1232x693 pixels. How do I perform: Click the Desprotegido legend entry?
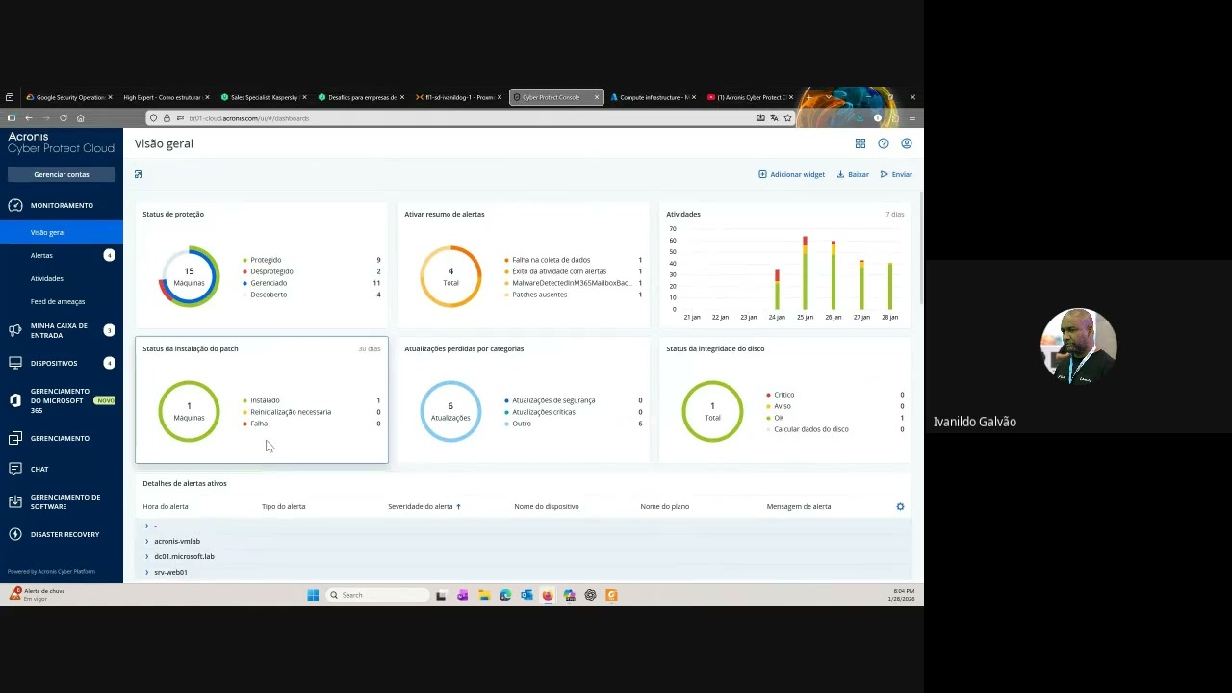pos(268,271)
